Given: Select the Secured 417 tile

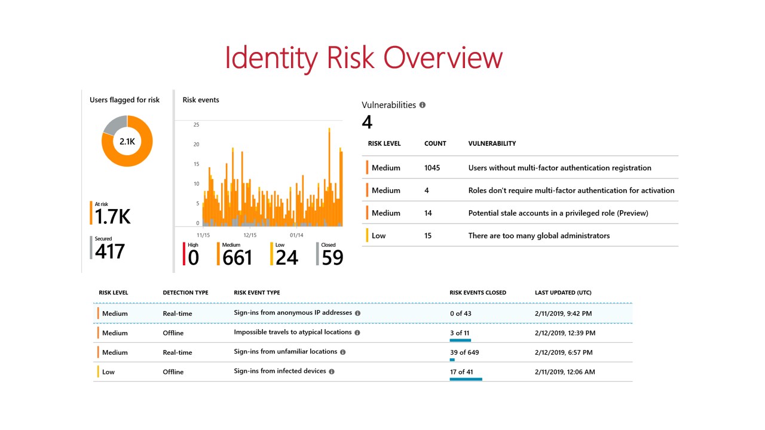Looking at the screenshot, I should 108,248.
